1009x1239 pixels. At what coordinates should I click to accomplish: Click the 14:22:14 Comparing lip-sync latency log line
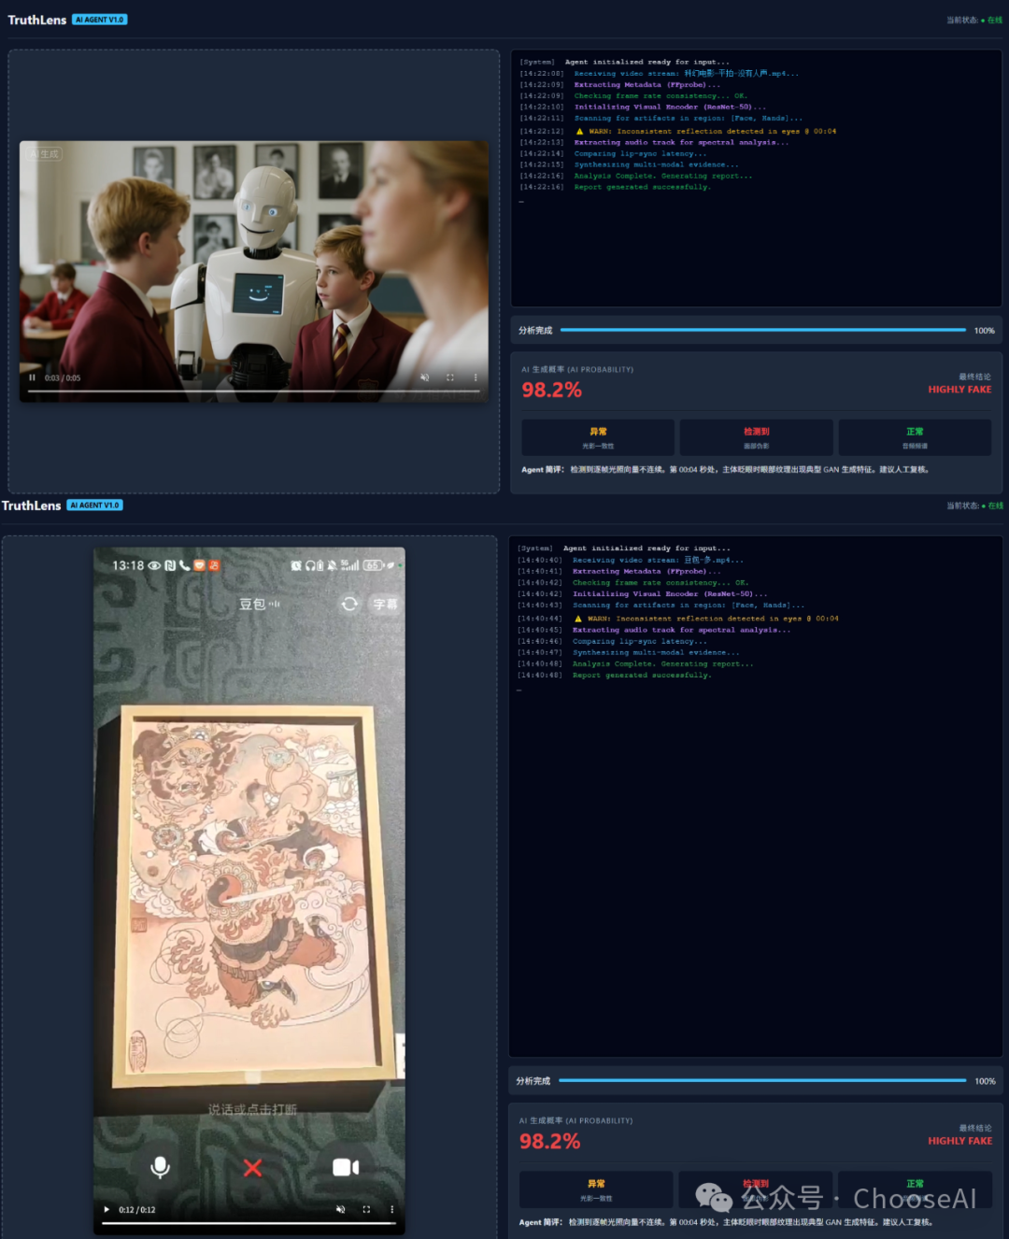[614, 153]
